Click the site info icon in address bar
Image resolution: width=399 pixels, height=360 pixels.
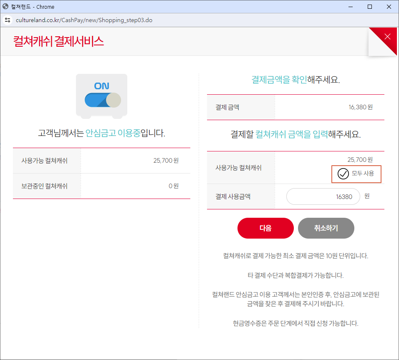tap(8, 20)
